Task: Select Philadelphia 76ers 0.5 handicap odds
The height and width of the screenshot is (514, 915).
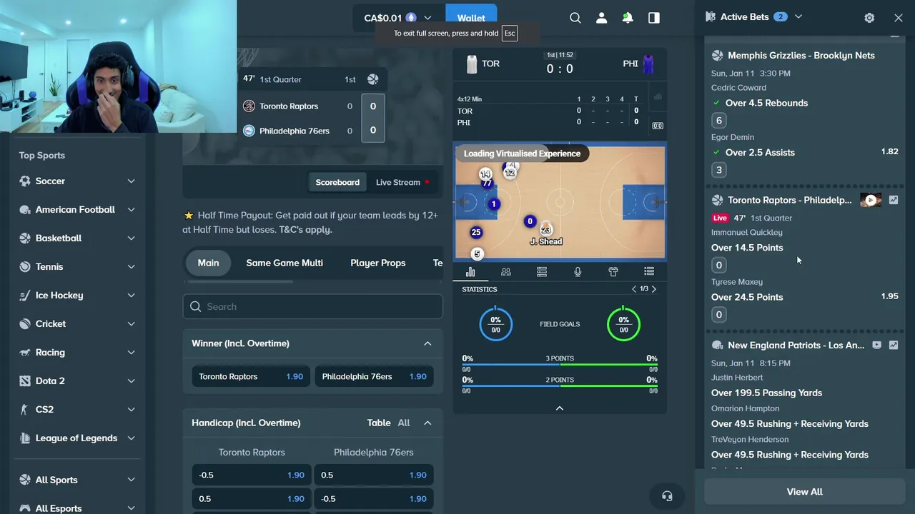Action: pyautogui.click(x=374, y=475)
